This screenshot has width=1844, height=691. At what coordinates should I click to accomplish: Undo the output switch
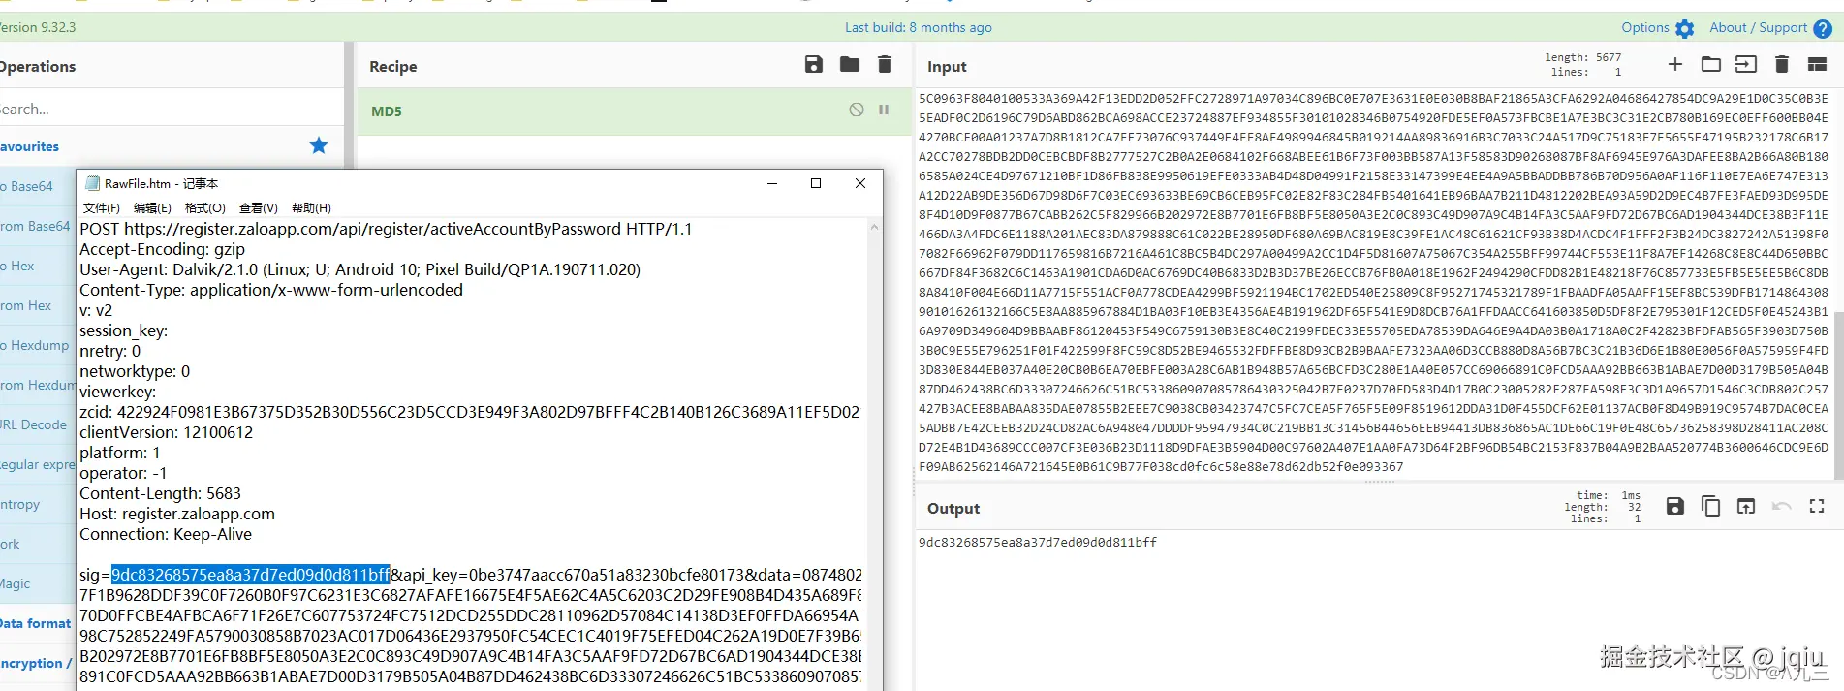click(x=1781, y=506)
